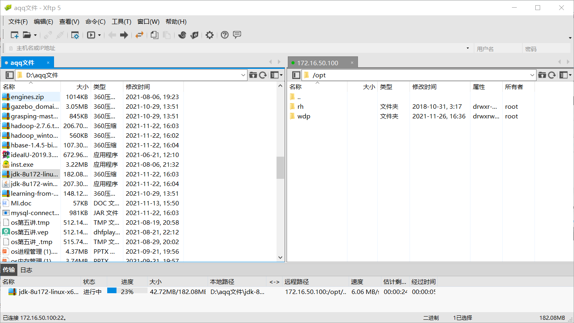This screenshot has width=574, height=323.
Task: Open the 帮助(H) menu
Action: coord(176,22)
